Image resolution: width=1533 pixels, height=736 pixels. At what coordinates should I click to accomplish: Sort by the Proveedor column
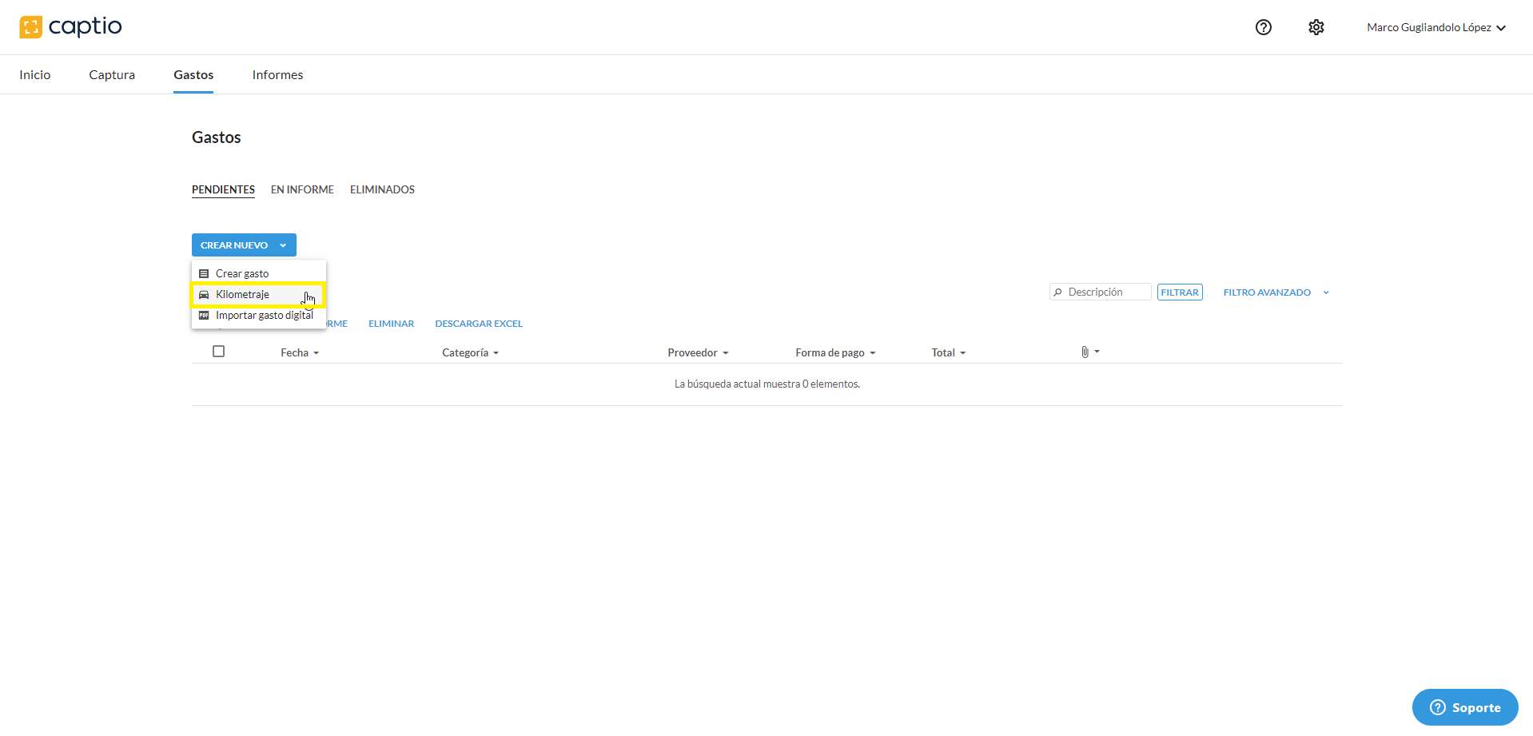coord(698,352)
